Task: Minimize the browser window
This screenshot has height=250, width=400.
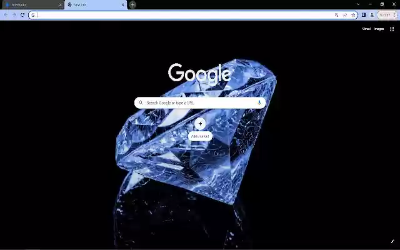Action: click(370, 4)
